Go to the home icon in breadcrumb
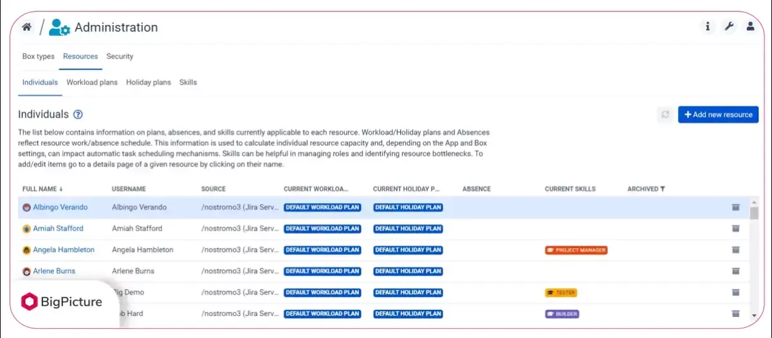 (x=26, y=27)
